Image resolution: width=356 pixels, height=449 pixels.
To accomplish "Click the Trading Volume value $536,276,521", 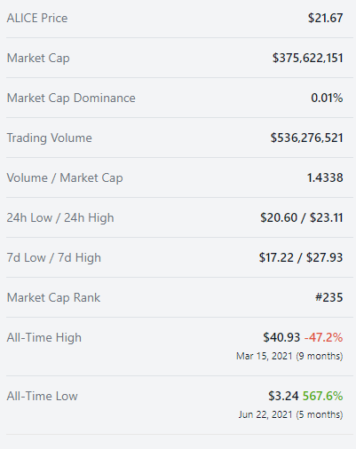I will [306, 138].
